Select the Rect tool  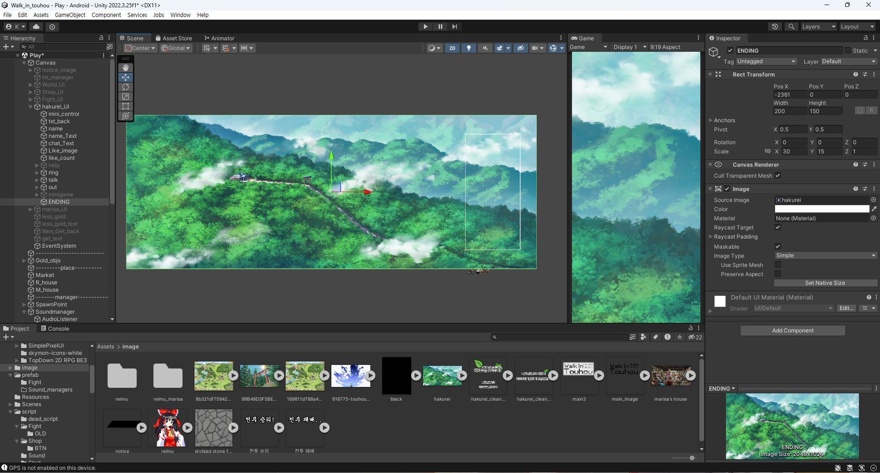[x=126, y=106]
